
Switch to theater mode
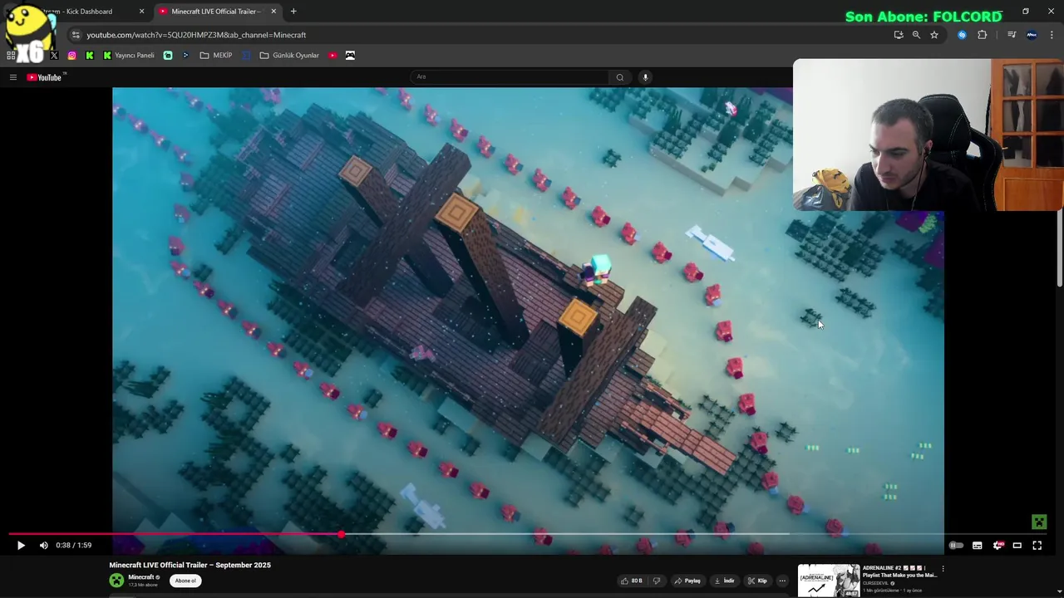(x=1017, y=545)
